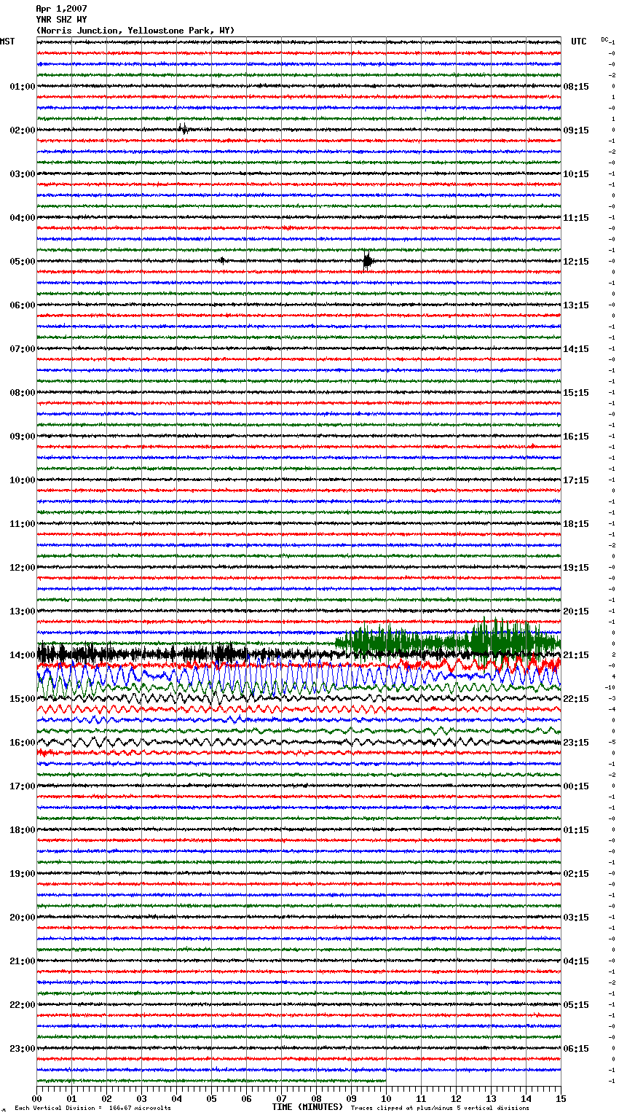The height and width of the screenshot is (1118, 619).
Task: Click the '08' minute tick label
Action: pyautogui.click(x=316, y=1098)
